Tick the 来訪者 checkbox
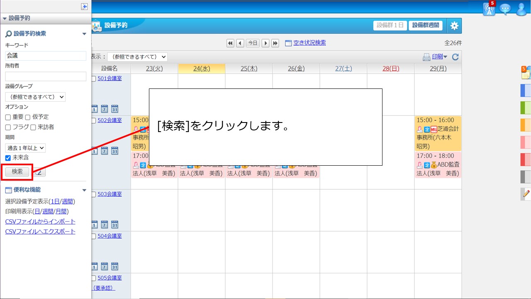The height and width of the screenshot is (299, 531). pyautogui.click(x=33, y=127)
